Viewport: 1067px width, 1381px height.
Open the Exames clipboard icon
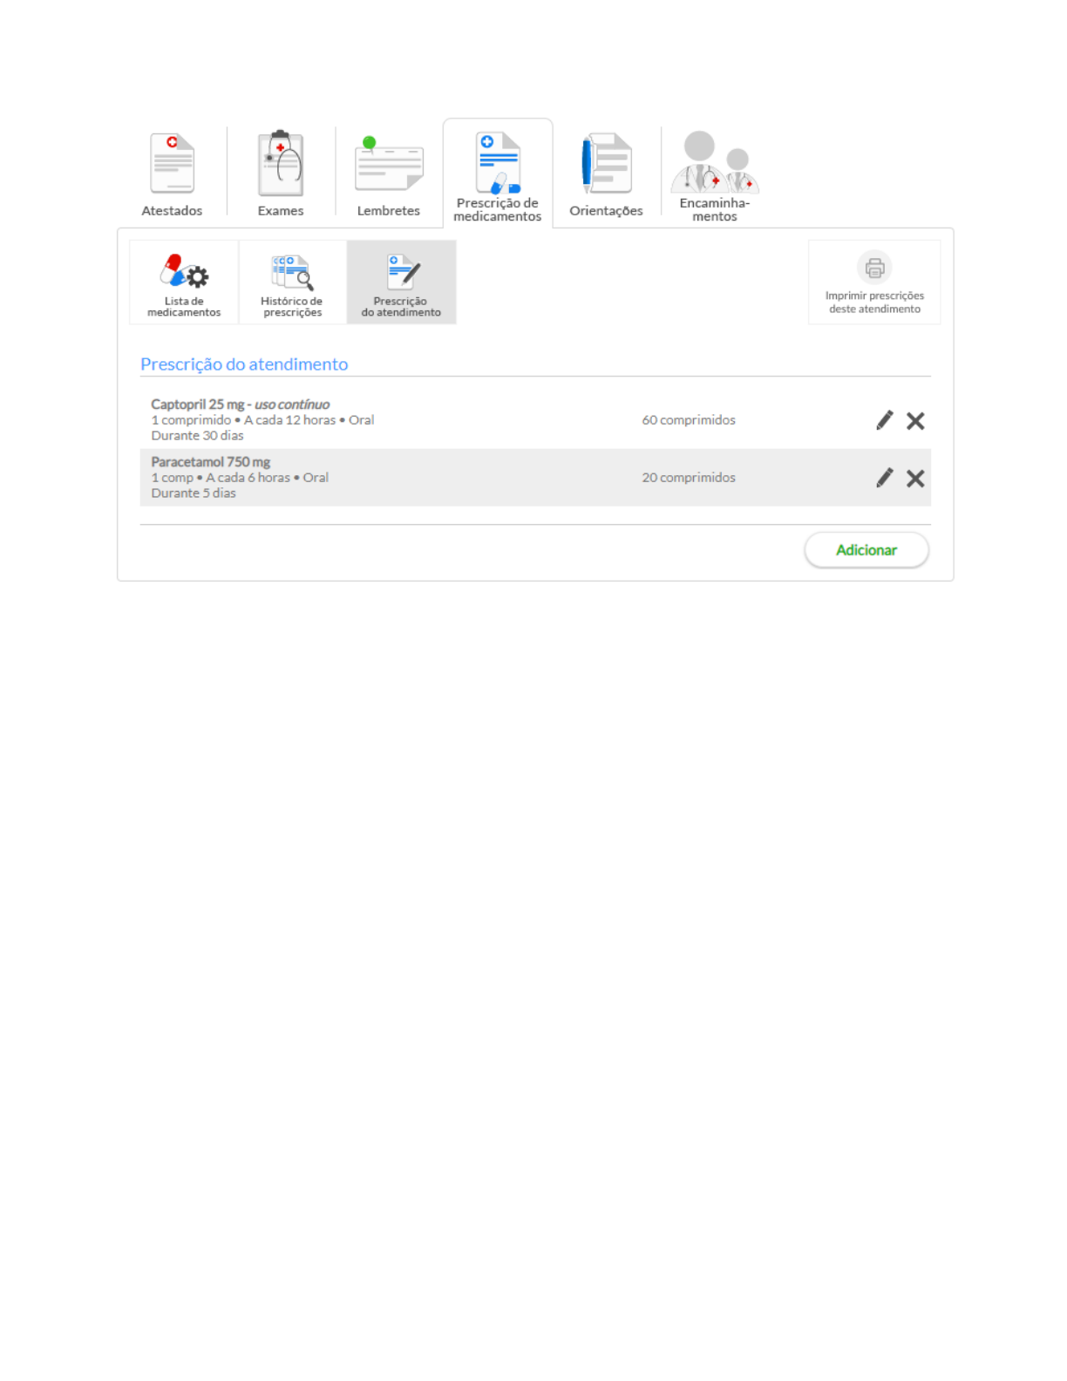(x=281, y=163)
